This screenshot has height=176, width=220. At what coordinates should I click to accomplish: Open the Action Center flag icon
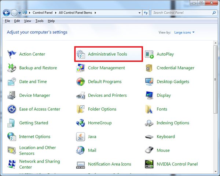click(12, 54)
